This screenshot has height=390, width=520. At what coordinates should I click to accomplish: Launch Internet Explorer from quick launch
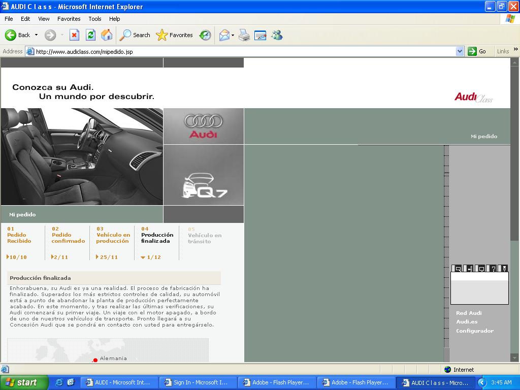click(x=59, y=382)
